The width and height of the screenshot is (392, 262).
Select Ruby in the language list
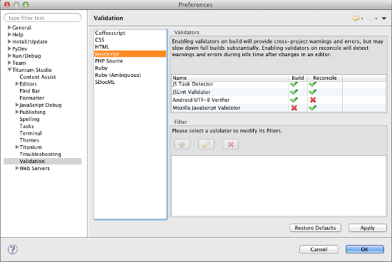[130, 68]
